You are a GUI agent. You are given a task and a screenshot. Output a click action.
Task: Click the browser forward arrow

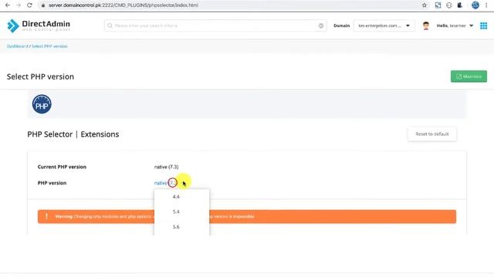[x=19, y=5]
